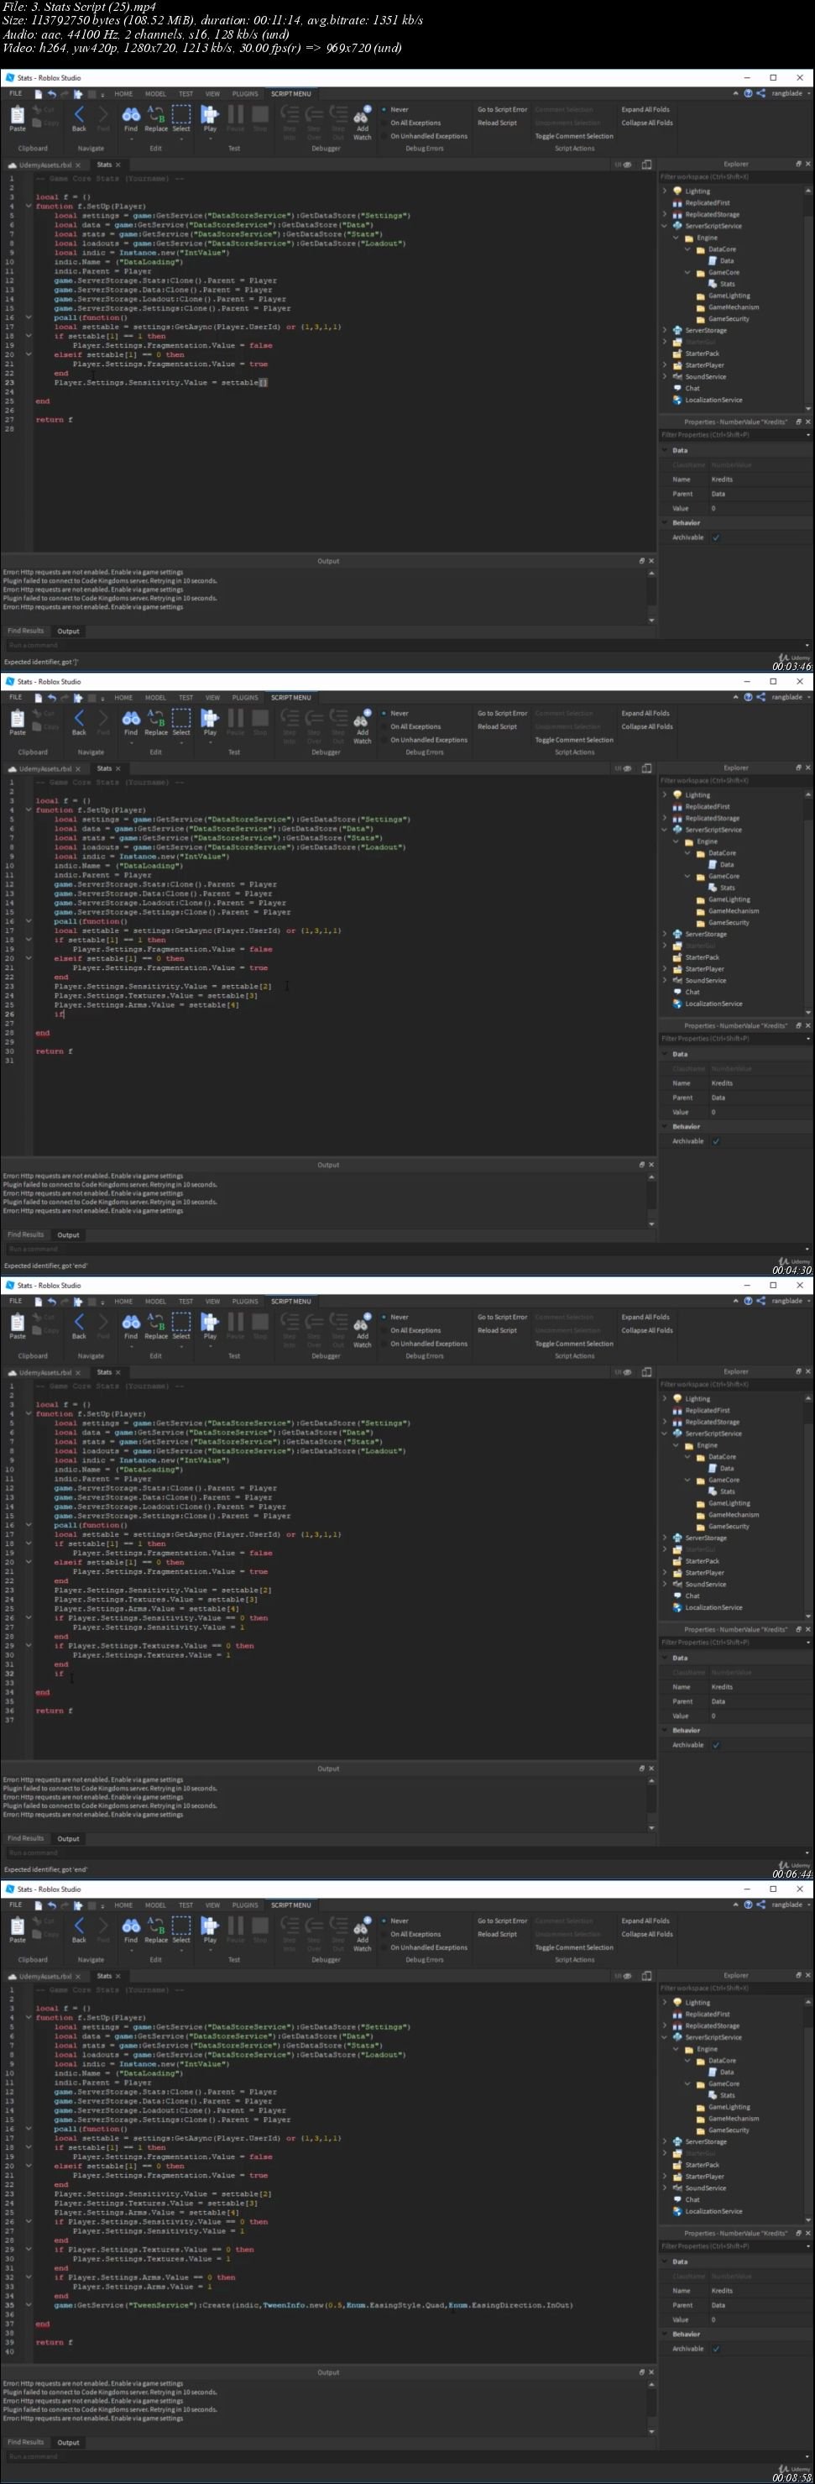This screenshot has height=2484, width=815.
Task: Collapse the GameCore folder in the 00:03:46 frame
Action: pos(687,272)
